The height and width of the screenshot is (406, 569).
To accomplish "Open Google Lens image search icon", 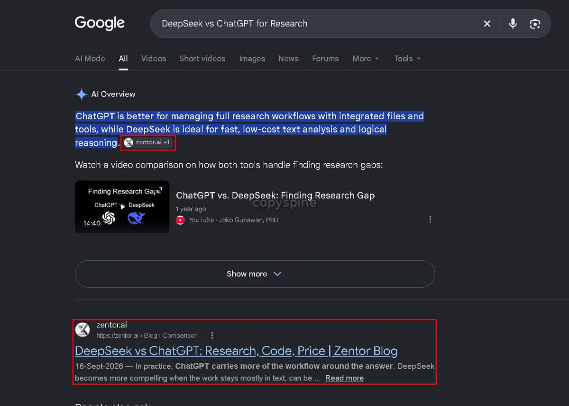I will 535,24.
